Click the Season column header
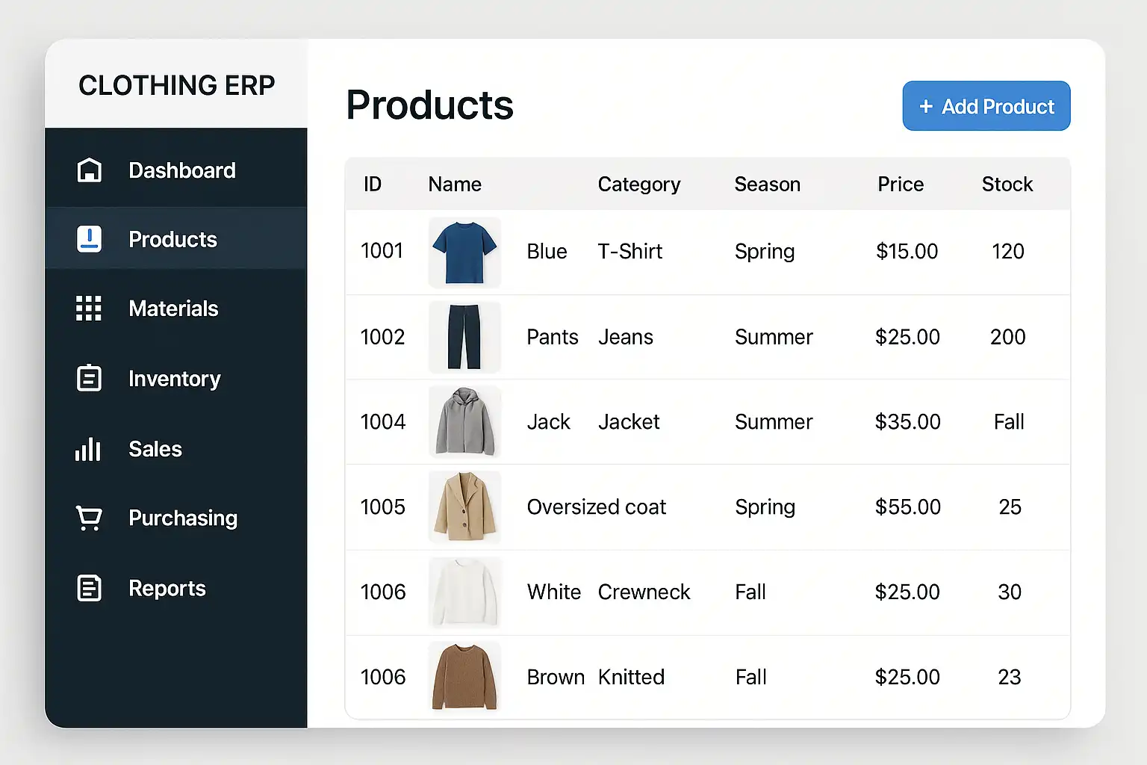 click(768, 184)
